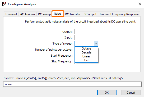Switch to the Transient tab
This screenshot has height=97, width=144.
pyautogui.click(x=11, y=14)
